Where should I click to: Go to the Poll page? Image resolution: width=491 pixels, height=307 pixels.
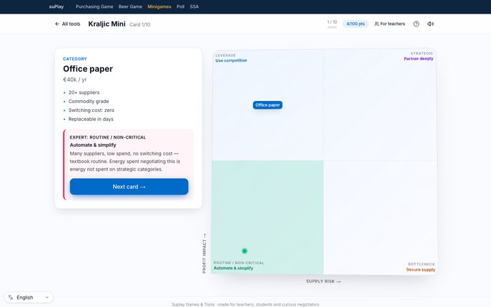[x=180, y=7]
